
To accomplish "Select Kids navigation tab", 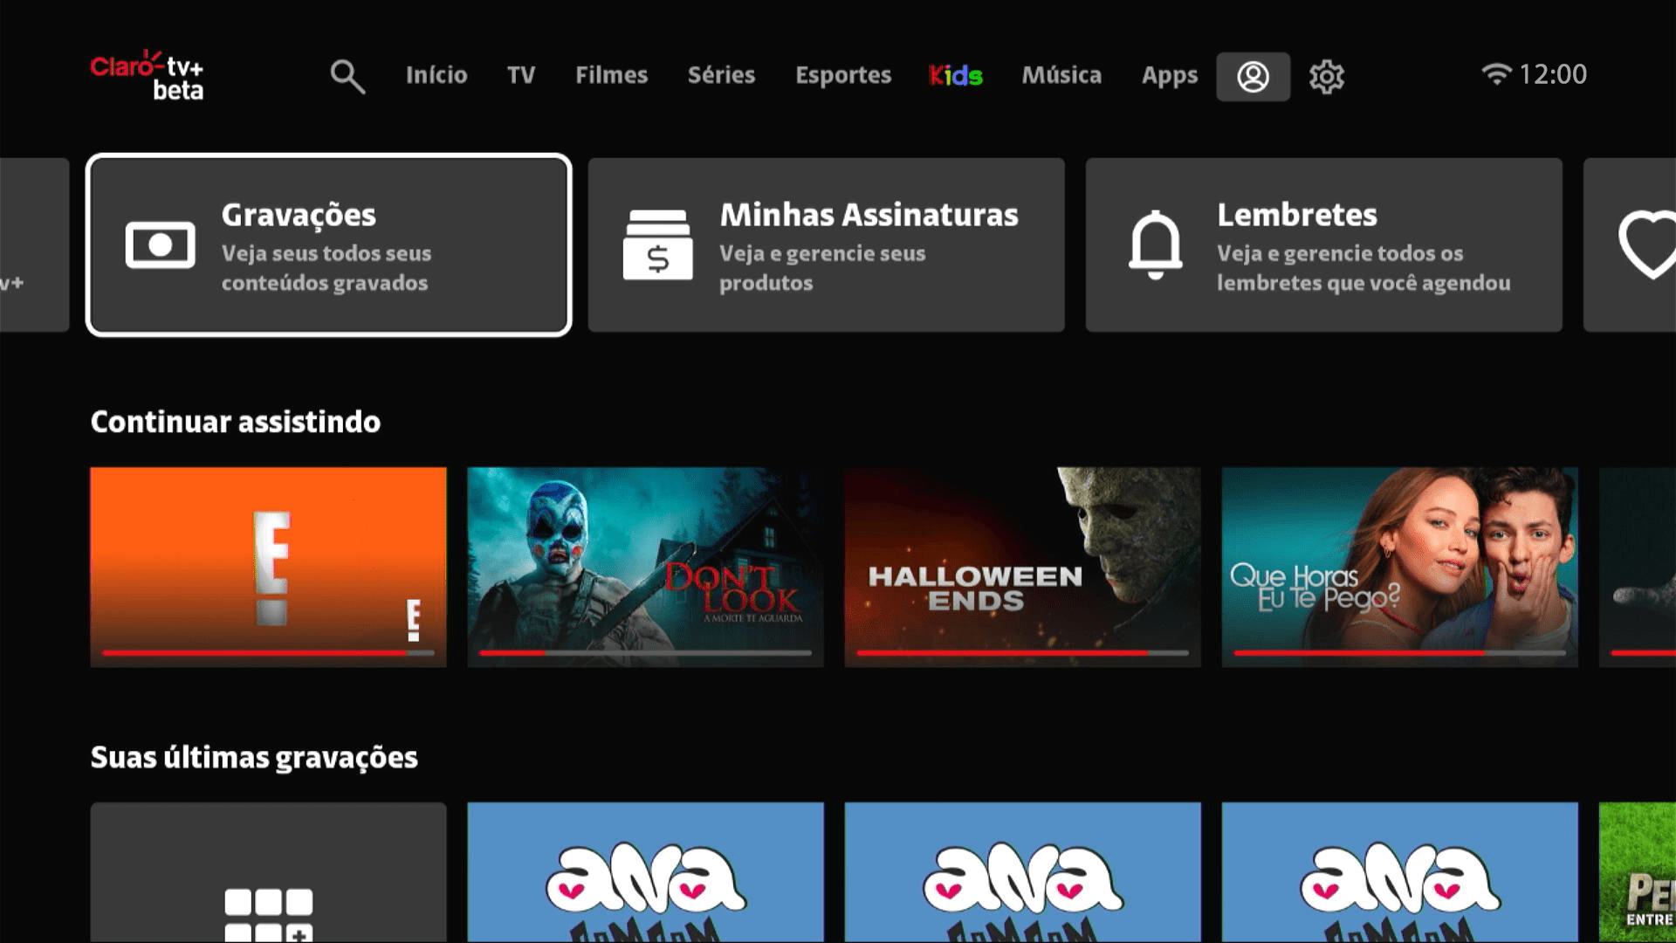I will pos(956,75).
